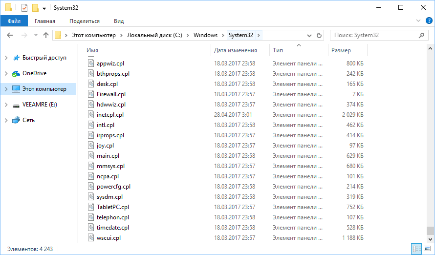This screenshot has width=435, height=255.
Task: Switch to the Поделиться ribbon tab
Action: click(85, 21)
